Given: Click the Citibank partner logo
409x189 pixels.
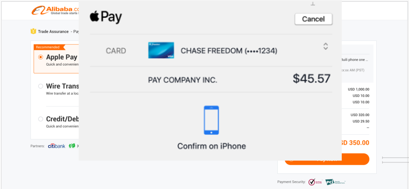Looking at the screenshot, I should pyautogui.click(x=57, y=146).
